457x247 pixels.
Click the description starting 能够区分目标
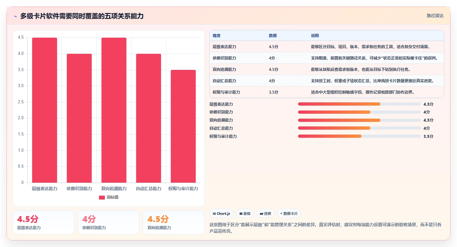pyautogui.click(x=370, y=47)
